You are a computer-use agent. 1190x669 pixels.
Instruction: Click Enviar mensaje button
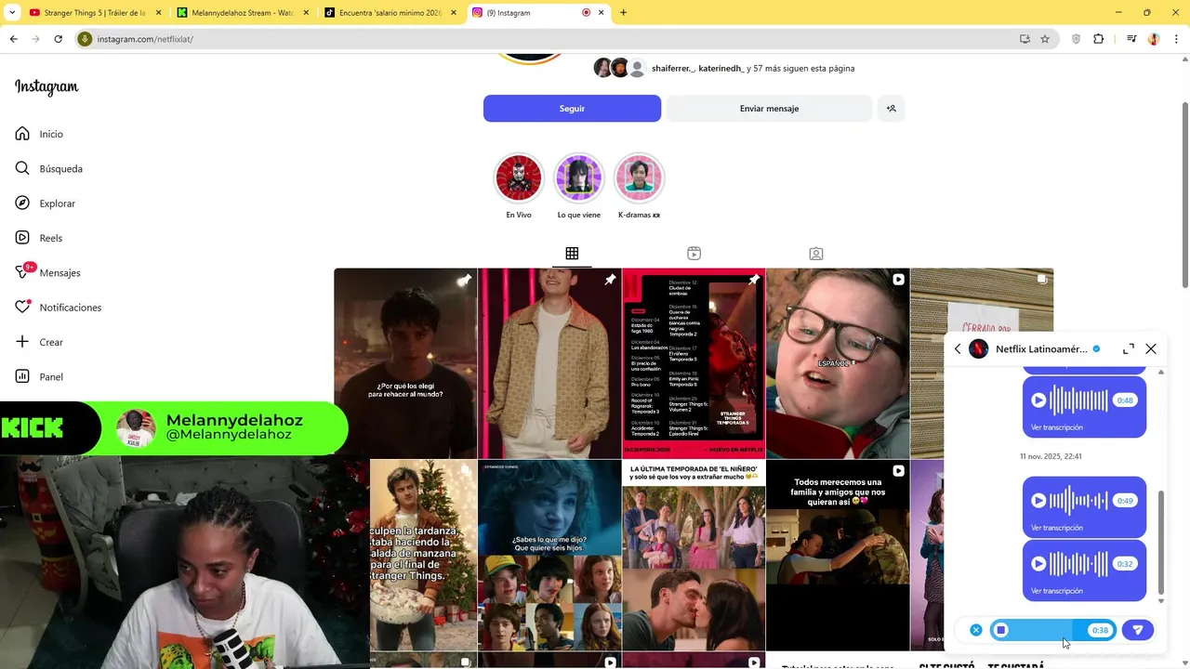[769, 109]
